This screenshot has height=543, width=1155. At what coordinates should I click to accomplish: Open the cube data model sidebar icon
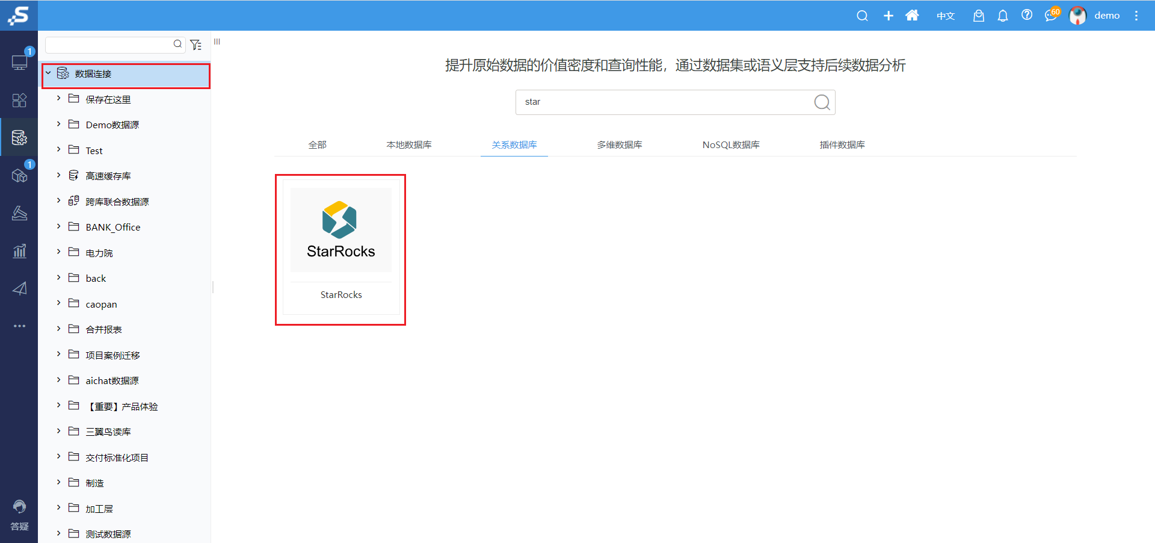(x=19, y=175)
